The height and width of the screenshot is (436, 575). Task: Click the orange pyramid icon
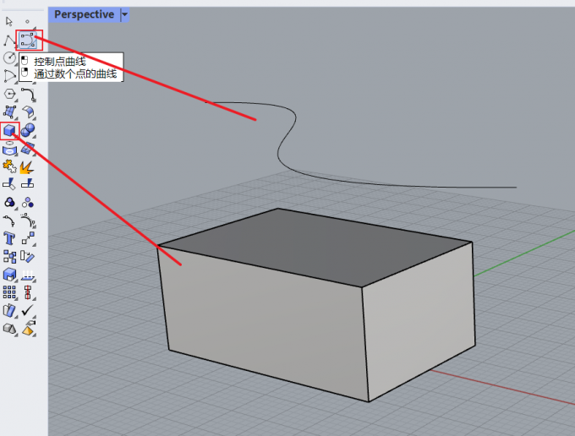[x=28, y=329]
